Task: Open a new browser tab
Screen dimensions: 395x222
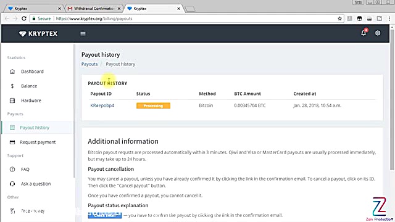Action: click(190, 9)
